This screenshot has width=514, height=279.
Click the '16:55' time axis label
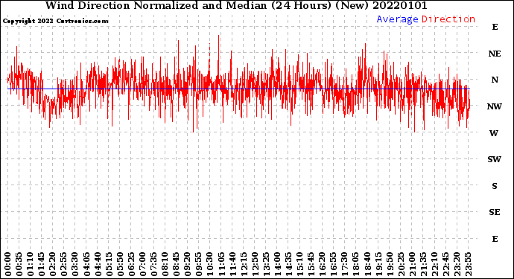334,264
